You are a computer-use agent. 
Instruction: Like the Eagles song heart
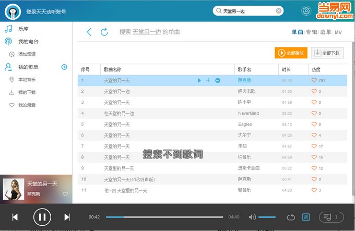[314, 124]
